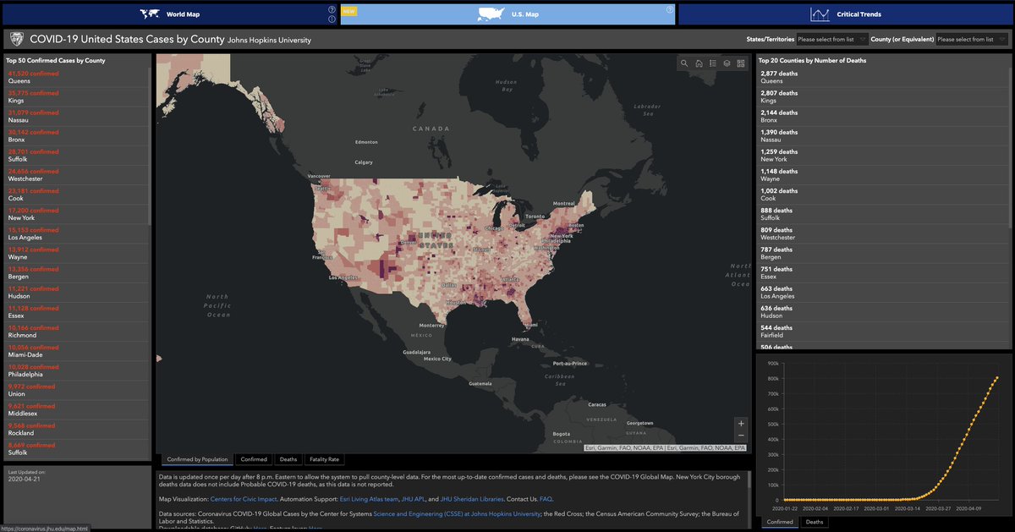Screen dimensions: 1015x532
Task: Select Queens in confirmed cases list
Action: pyautogui.click(x=76, y=78)
